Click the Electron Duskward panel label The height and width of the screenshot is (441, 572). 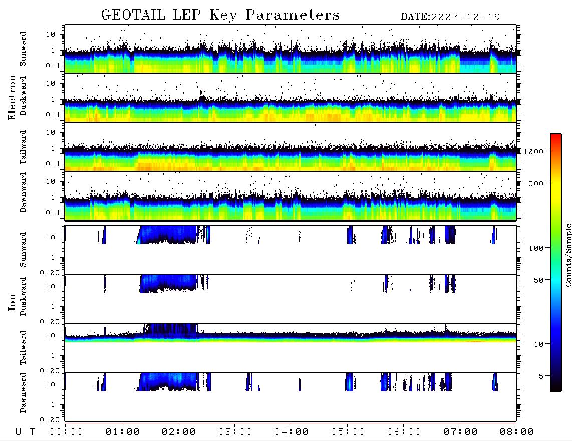(23, 96)
